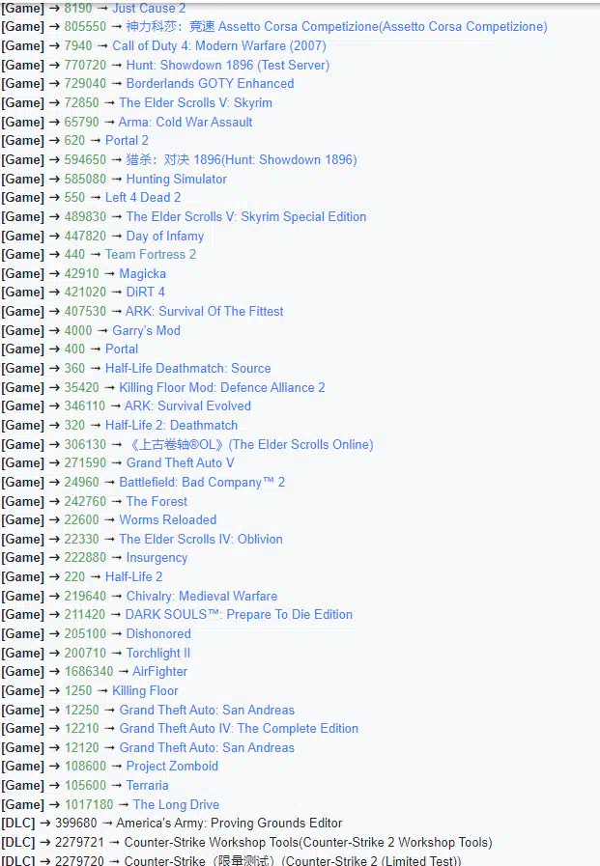This screenshot has height=866, width=600.
Task: Click app ID 1686340
Action: [x=88, y=672]
